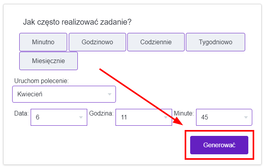Click the arrow in the month selector

click(110, 94)
